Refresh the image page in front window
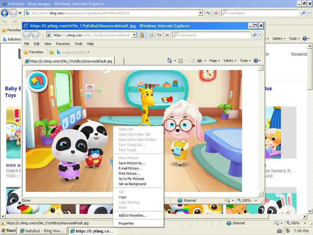The height and width of the screenshot is (235, 313). tap(159, 35)
